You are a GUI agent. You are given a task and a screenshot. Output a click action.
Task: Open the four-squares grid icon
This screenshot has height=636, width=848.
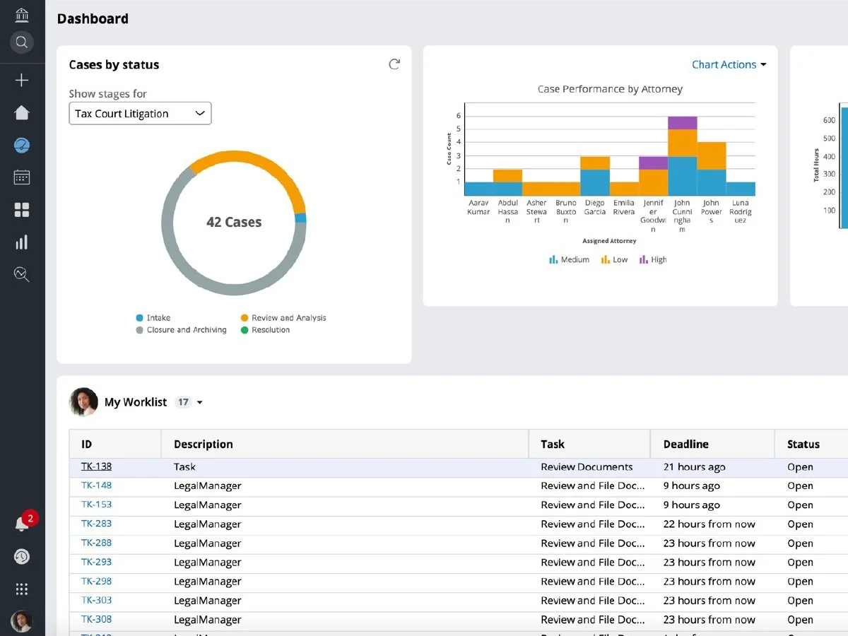pos(22,210)
